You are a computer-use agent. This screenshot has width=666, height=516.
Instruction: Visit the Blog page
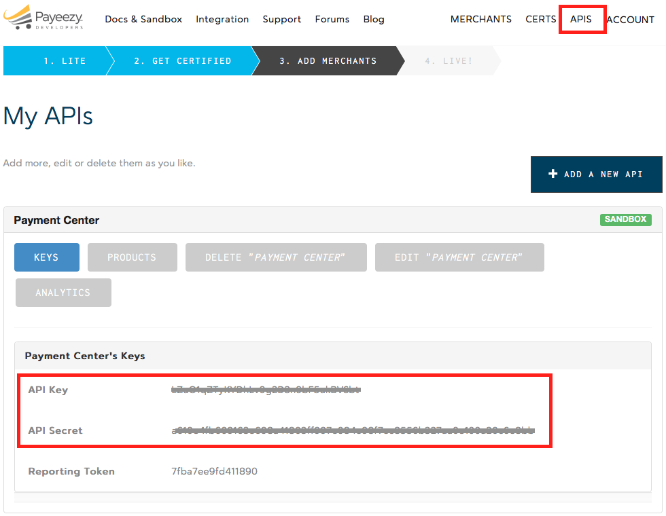[x=374, y=19]
